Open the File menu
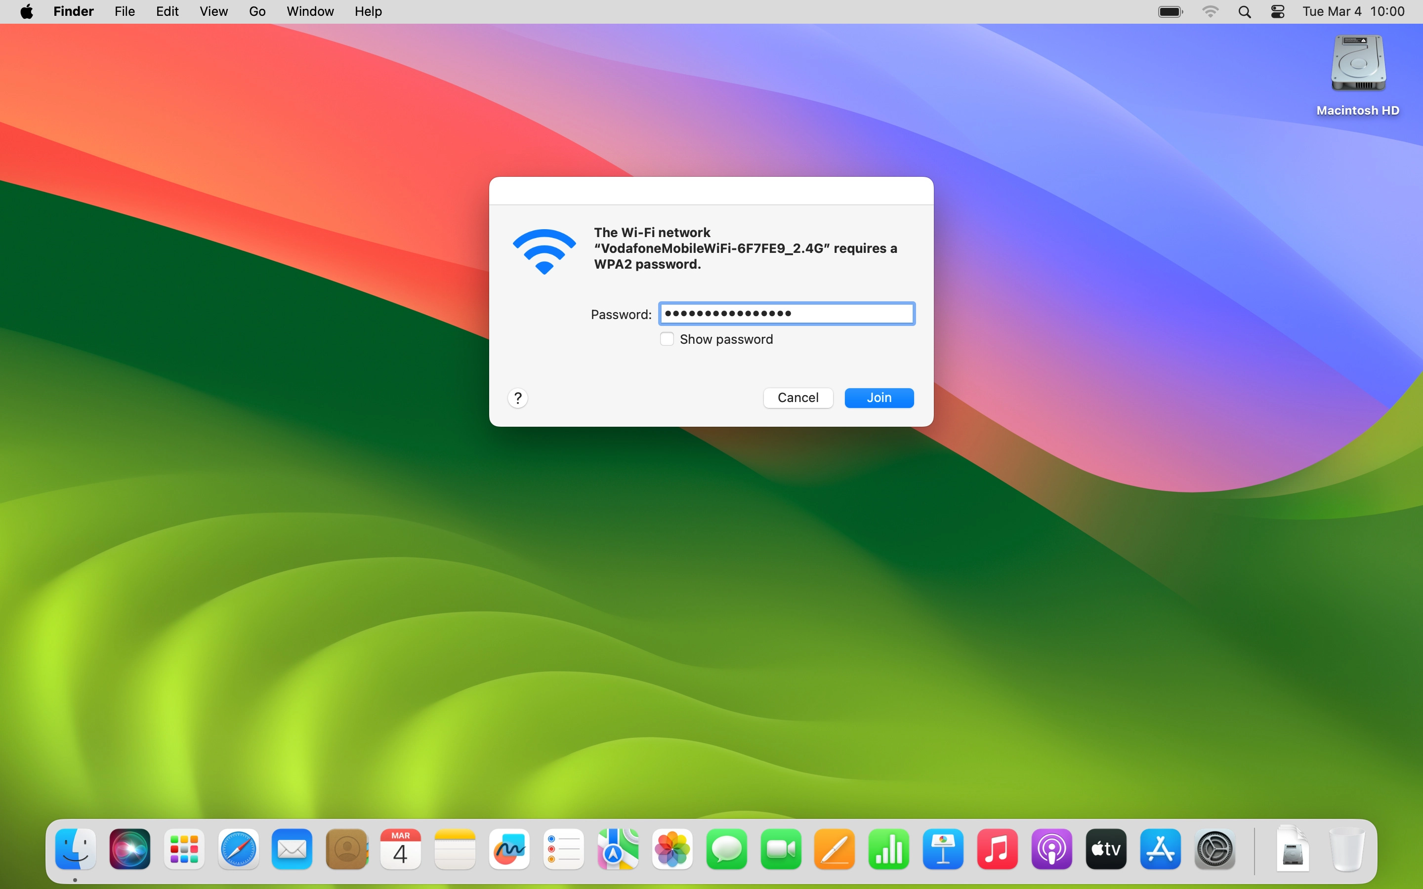This screenshot has width=1423, height=889. pos(125,12)
